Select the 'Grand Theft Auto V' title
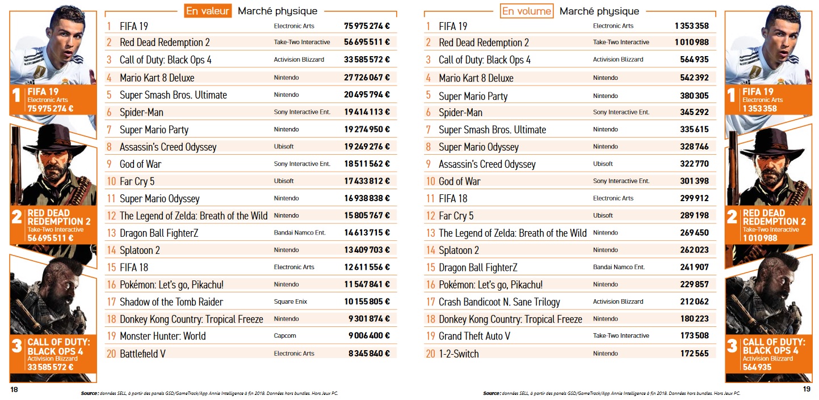This screenshot has height=400, width=819. (x=474, y=336)
